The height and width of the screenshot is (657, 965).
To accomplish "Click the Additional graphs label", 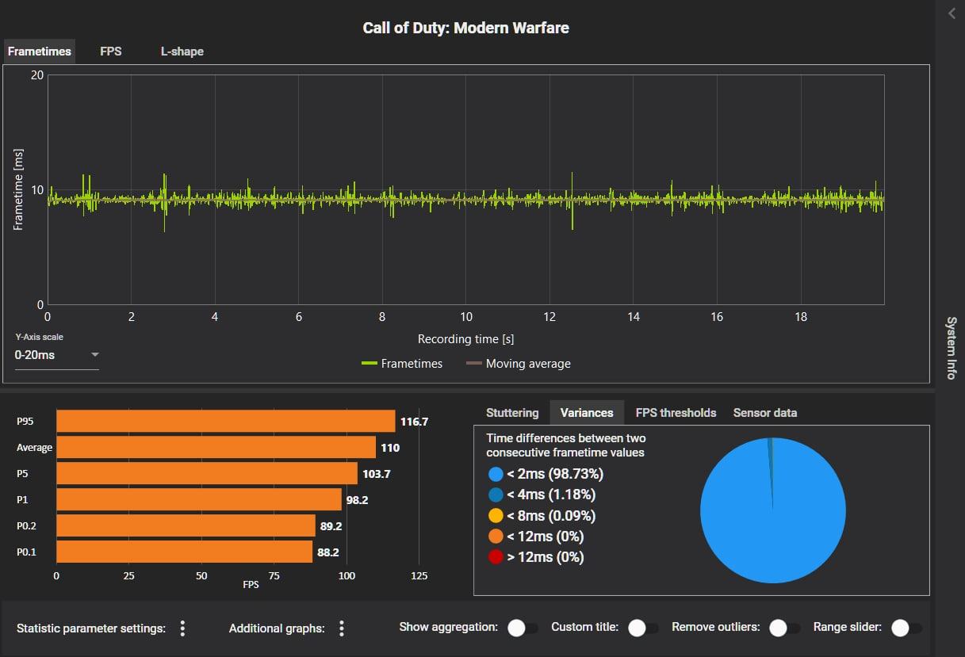I will point(277,628).
